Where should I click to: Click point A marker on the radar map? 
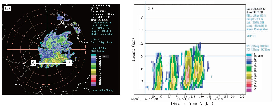[x=33, y=64]
